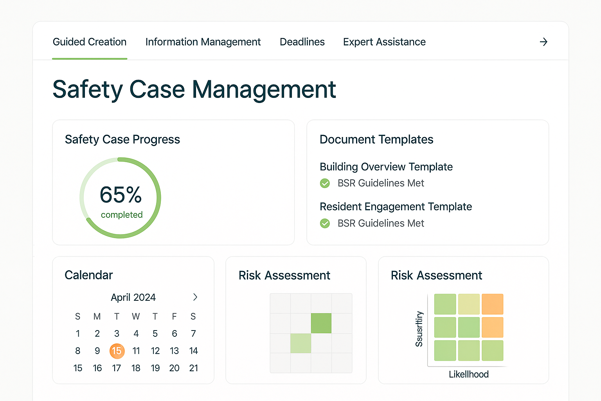The width and height of the screenshot is (601, 401).
Task: Select April 21 on the calendar
Action: 193,368
